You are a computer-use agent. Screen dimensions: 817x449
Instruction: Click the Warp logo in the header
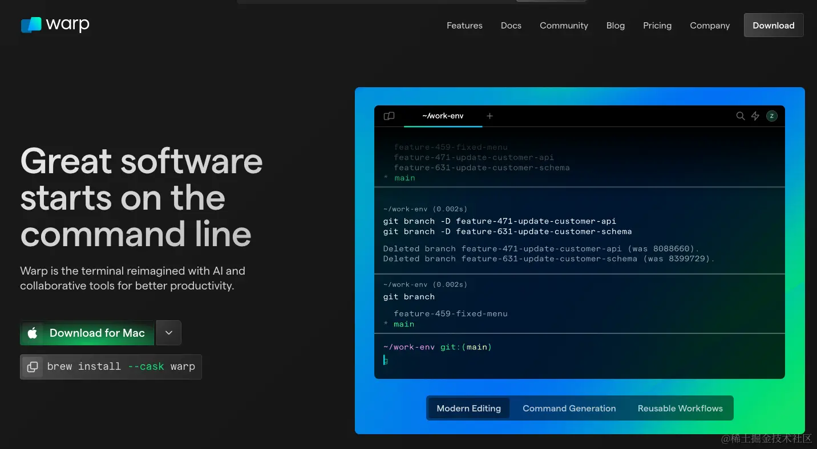click(x=55, y=25)
